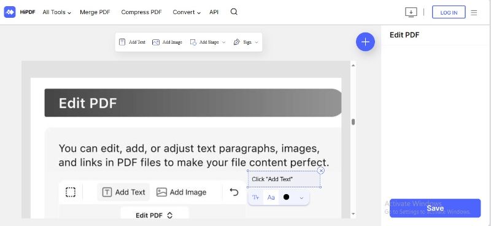This screenshot has width=491, height=226.
Task: Expand the Add Shape dropdown arrow
Action: (223, 42)
